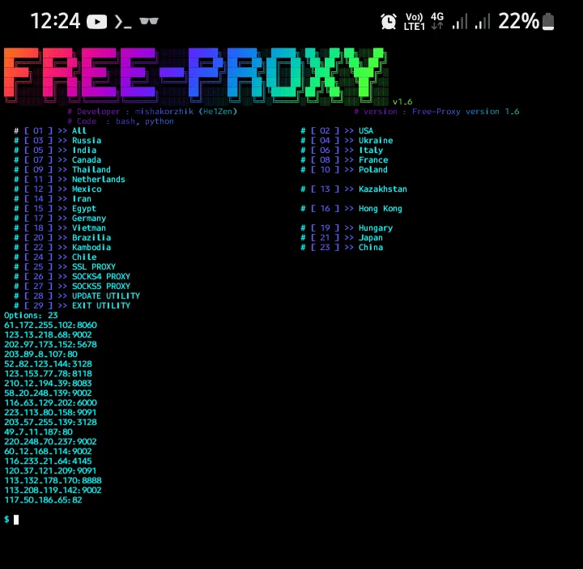Viewport: 583px width, 569px height.
Task: Select menu option 19 Hungary
Action: coord(347,227)
